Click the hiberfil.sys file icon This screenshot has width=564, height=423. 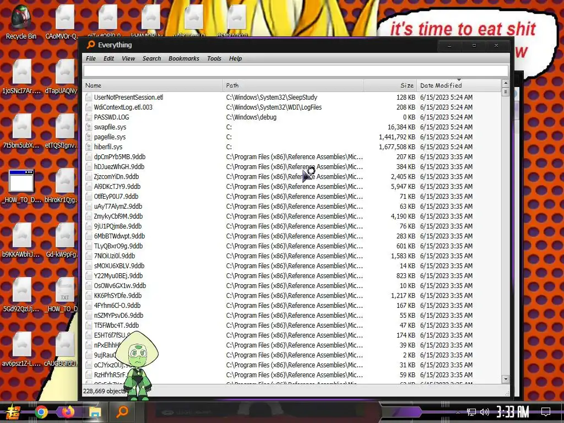(89, 147)
